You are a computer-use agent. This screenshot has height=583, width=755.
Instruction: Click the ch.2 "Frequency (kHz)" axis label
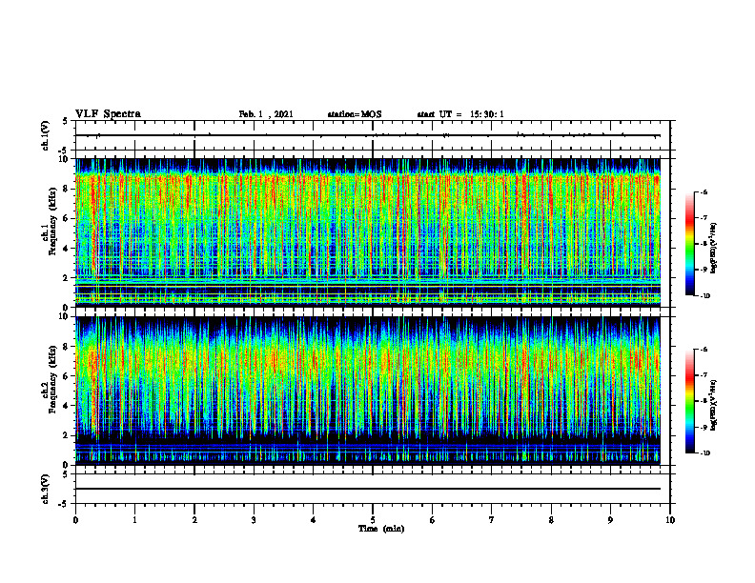53,379
